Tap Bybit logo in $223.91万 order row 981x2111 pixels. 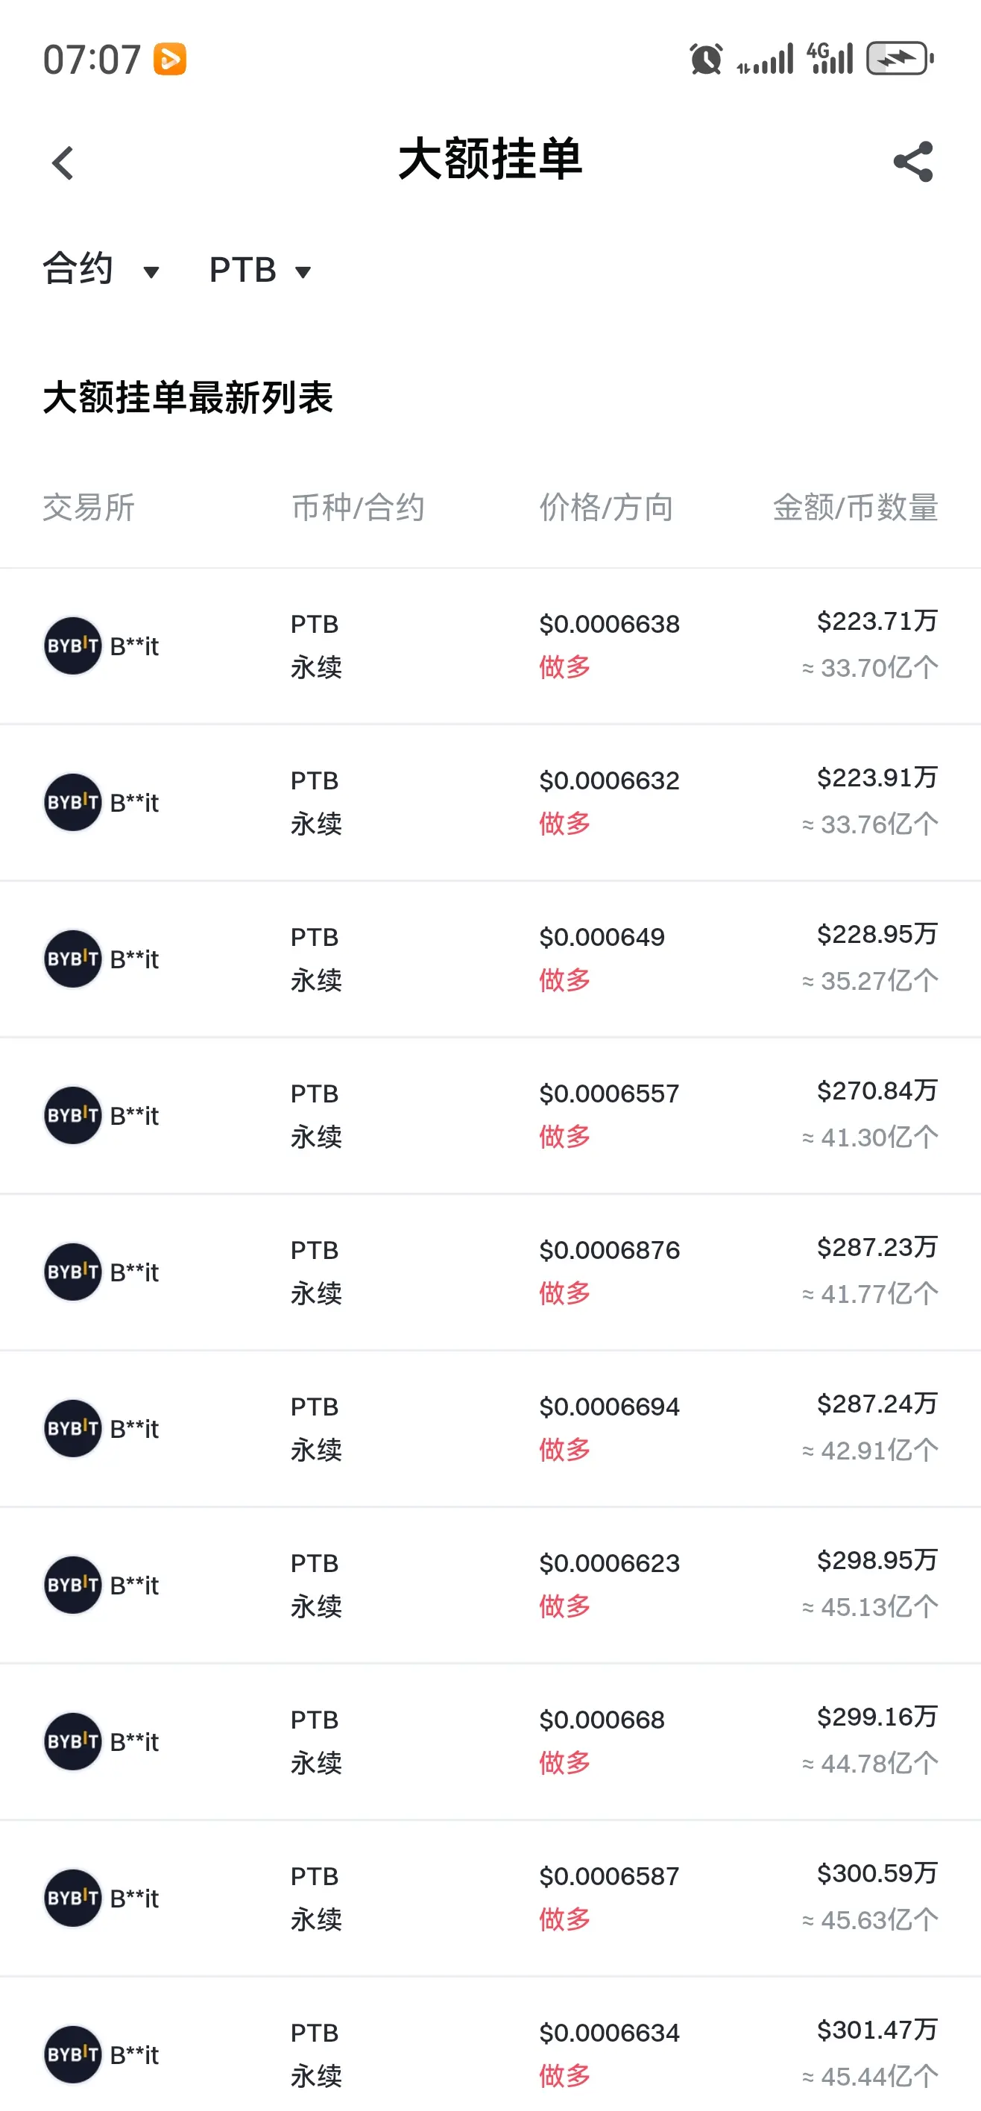73,802
